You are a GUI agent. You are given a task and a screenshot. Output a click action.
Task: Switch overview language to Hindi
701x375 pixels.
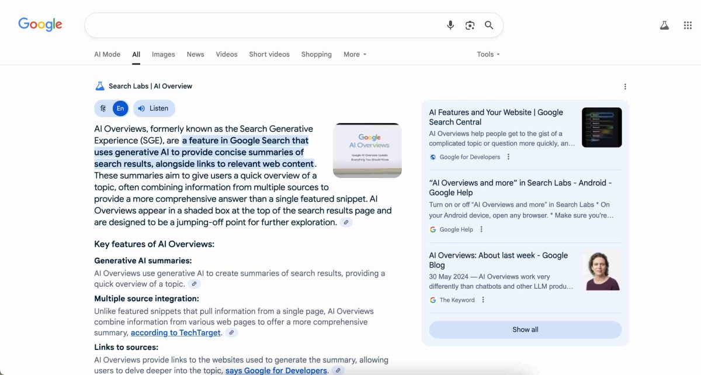103,108
